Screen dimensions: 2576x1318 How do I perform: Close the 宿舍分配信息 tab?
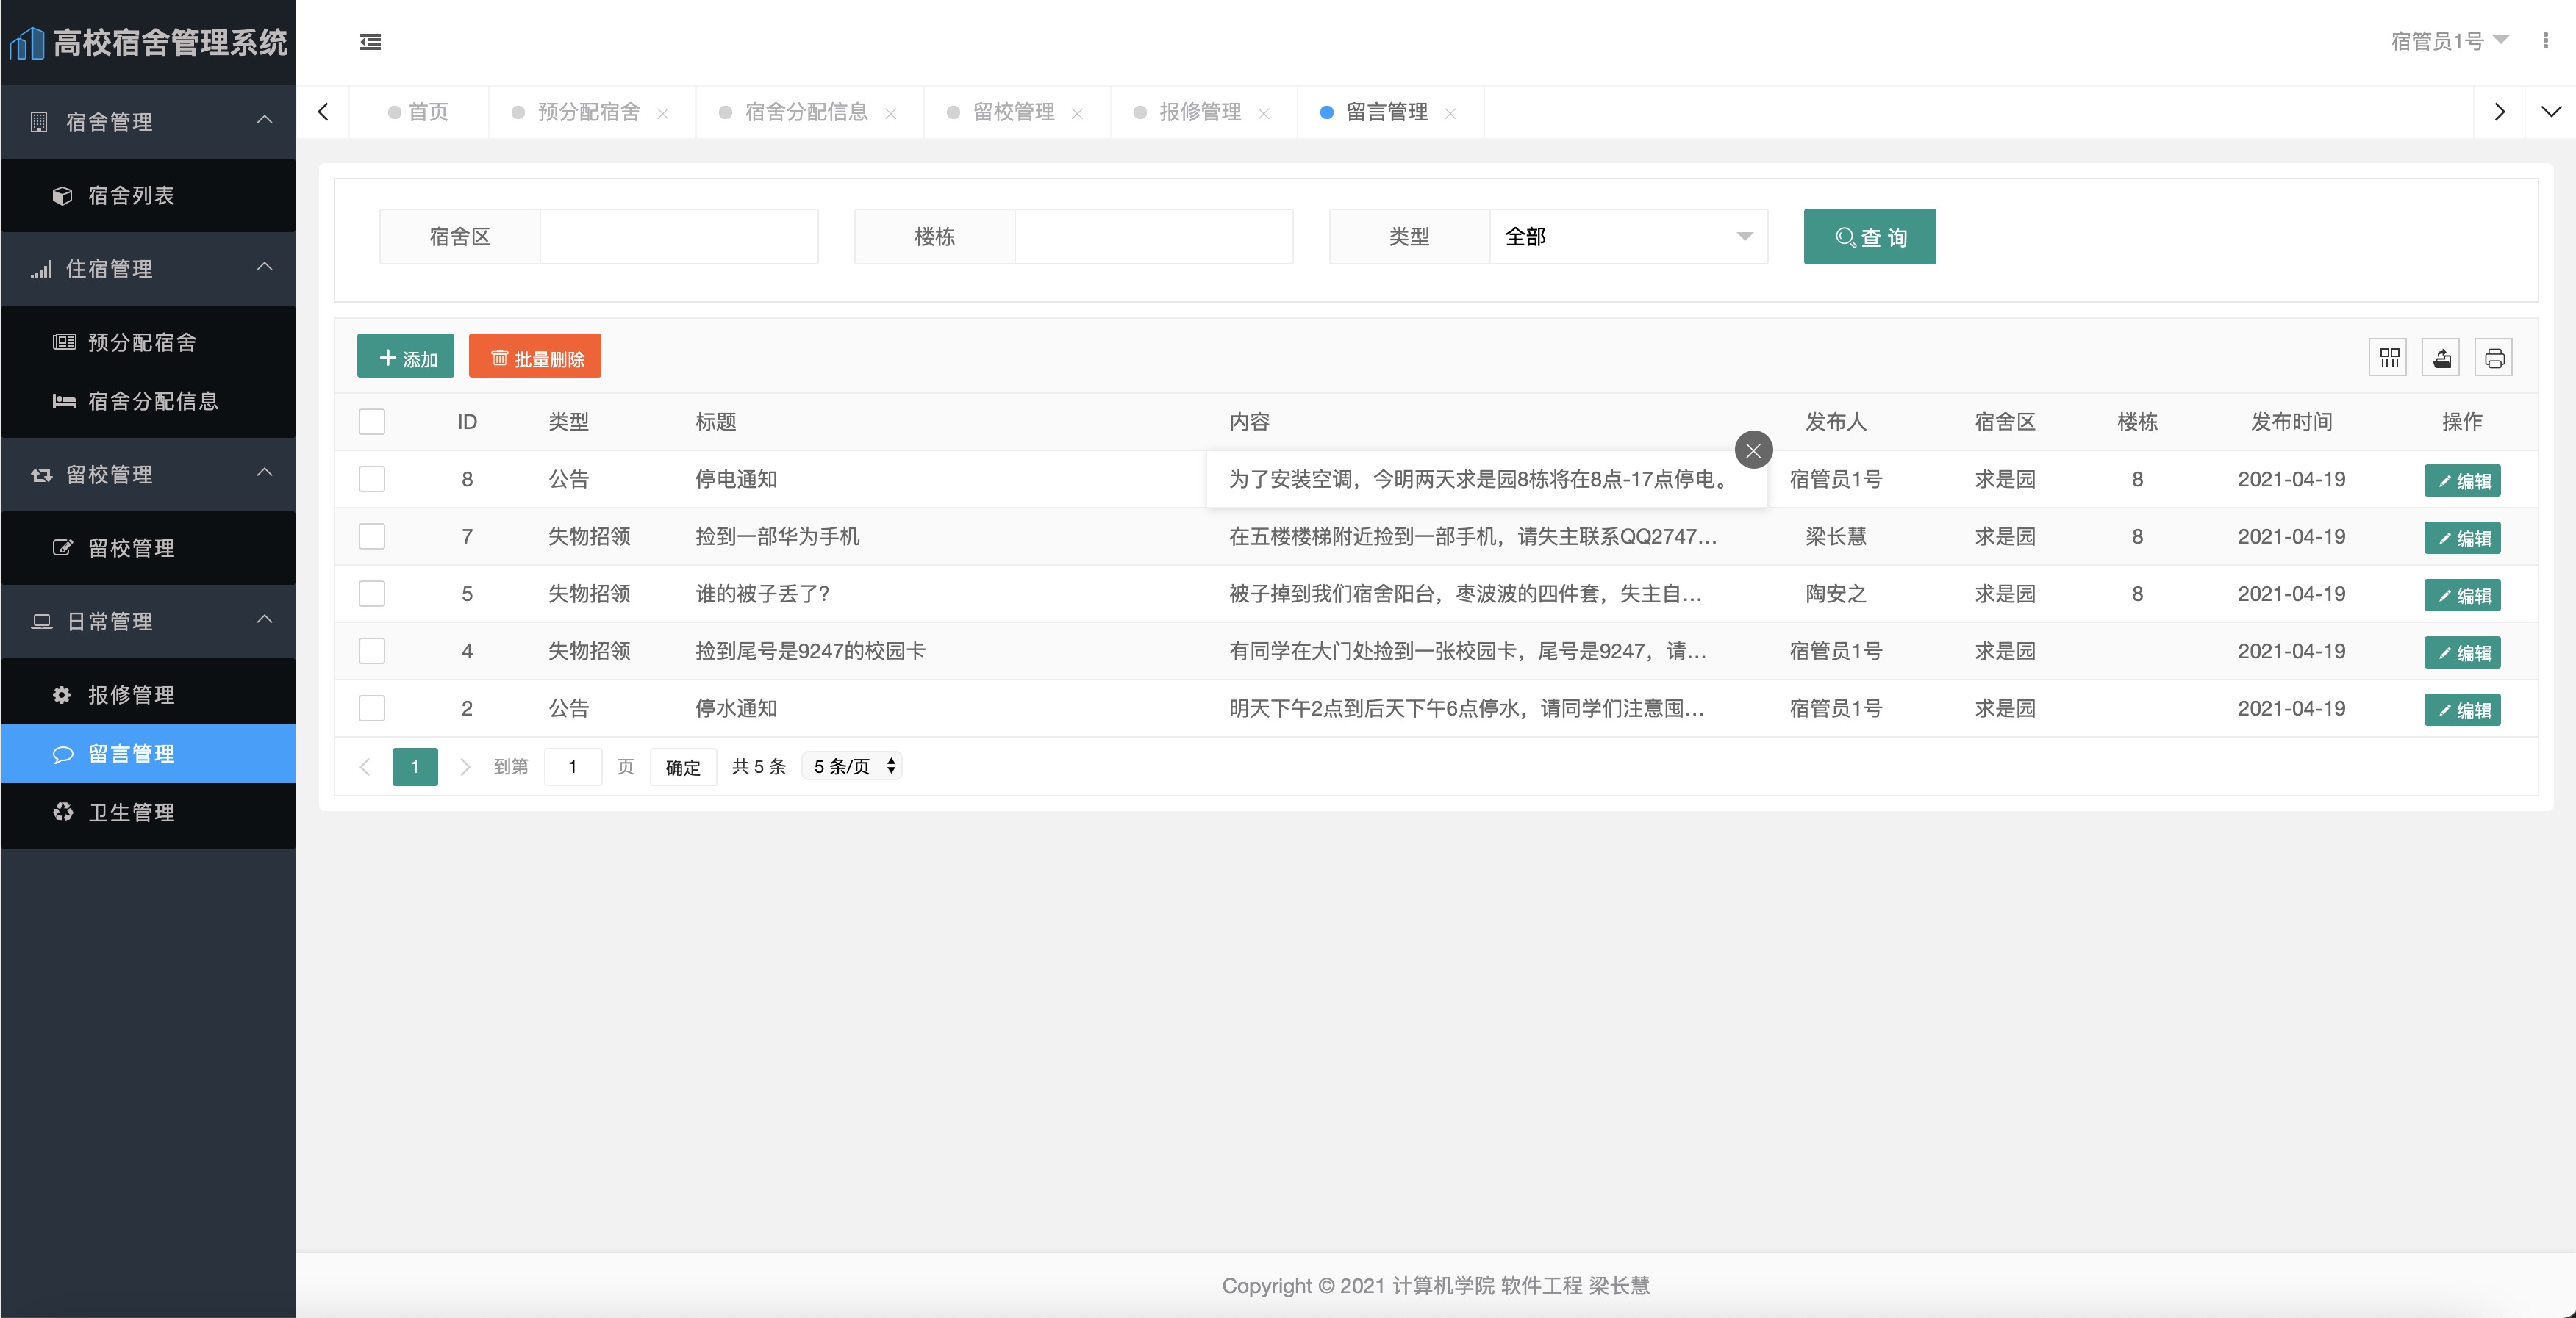point(890,114)
